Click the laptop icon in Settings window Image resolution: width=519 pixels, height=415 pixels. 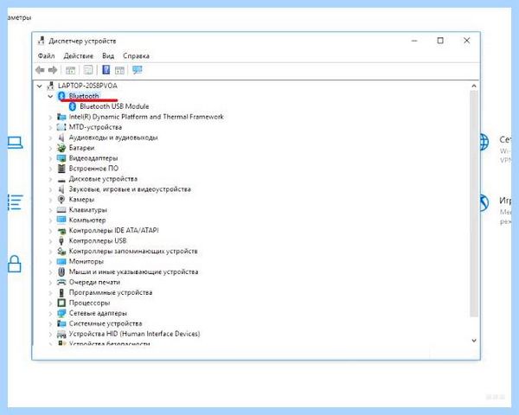pyautogui.click(x=16, y=143)
